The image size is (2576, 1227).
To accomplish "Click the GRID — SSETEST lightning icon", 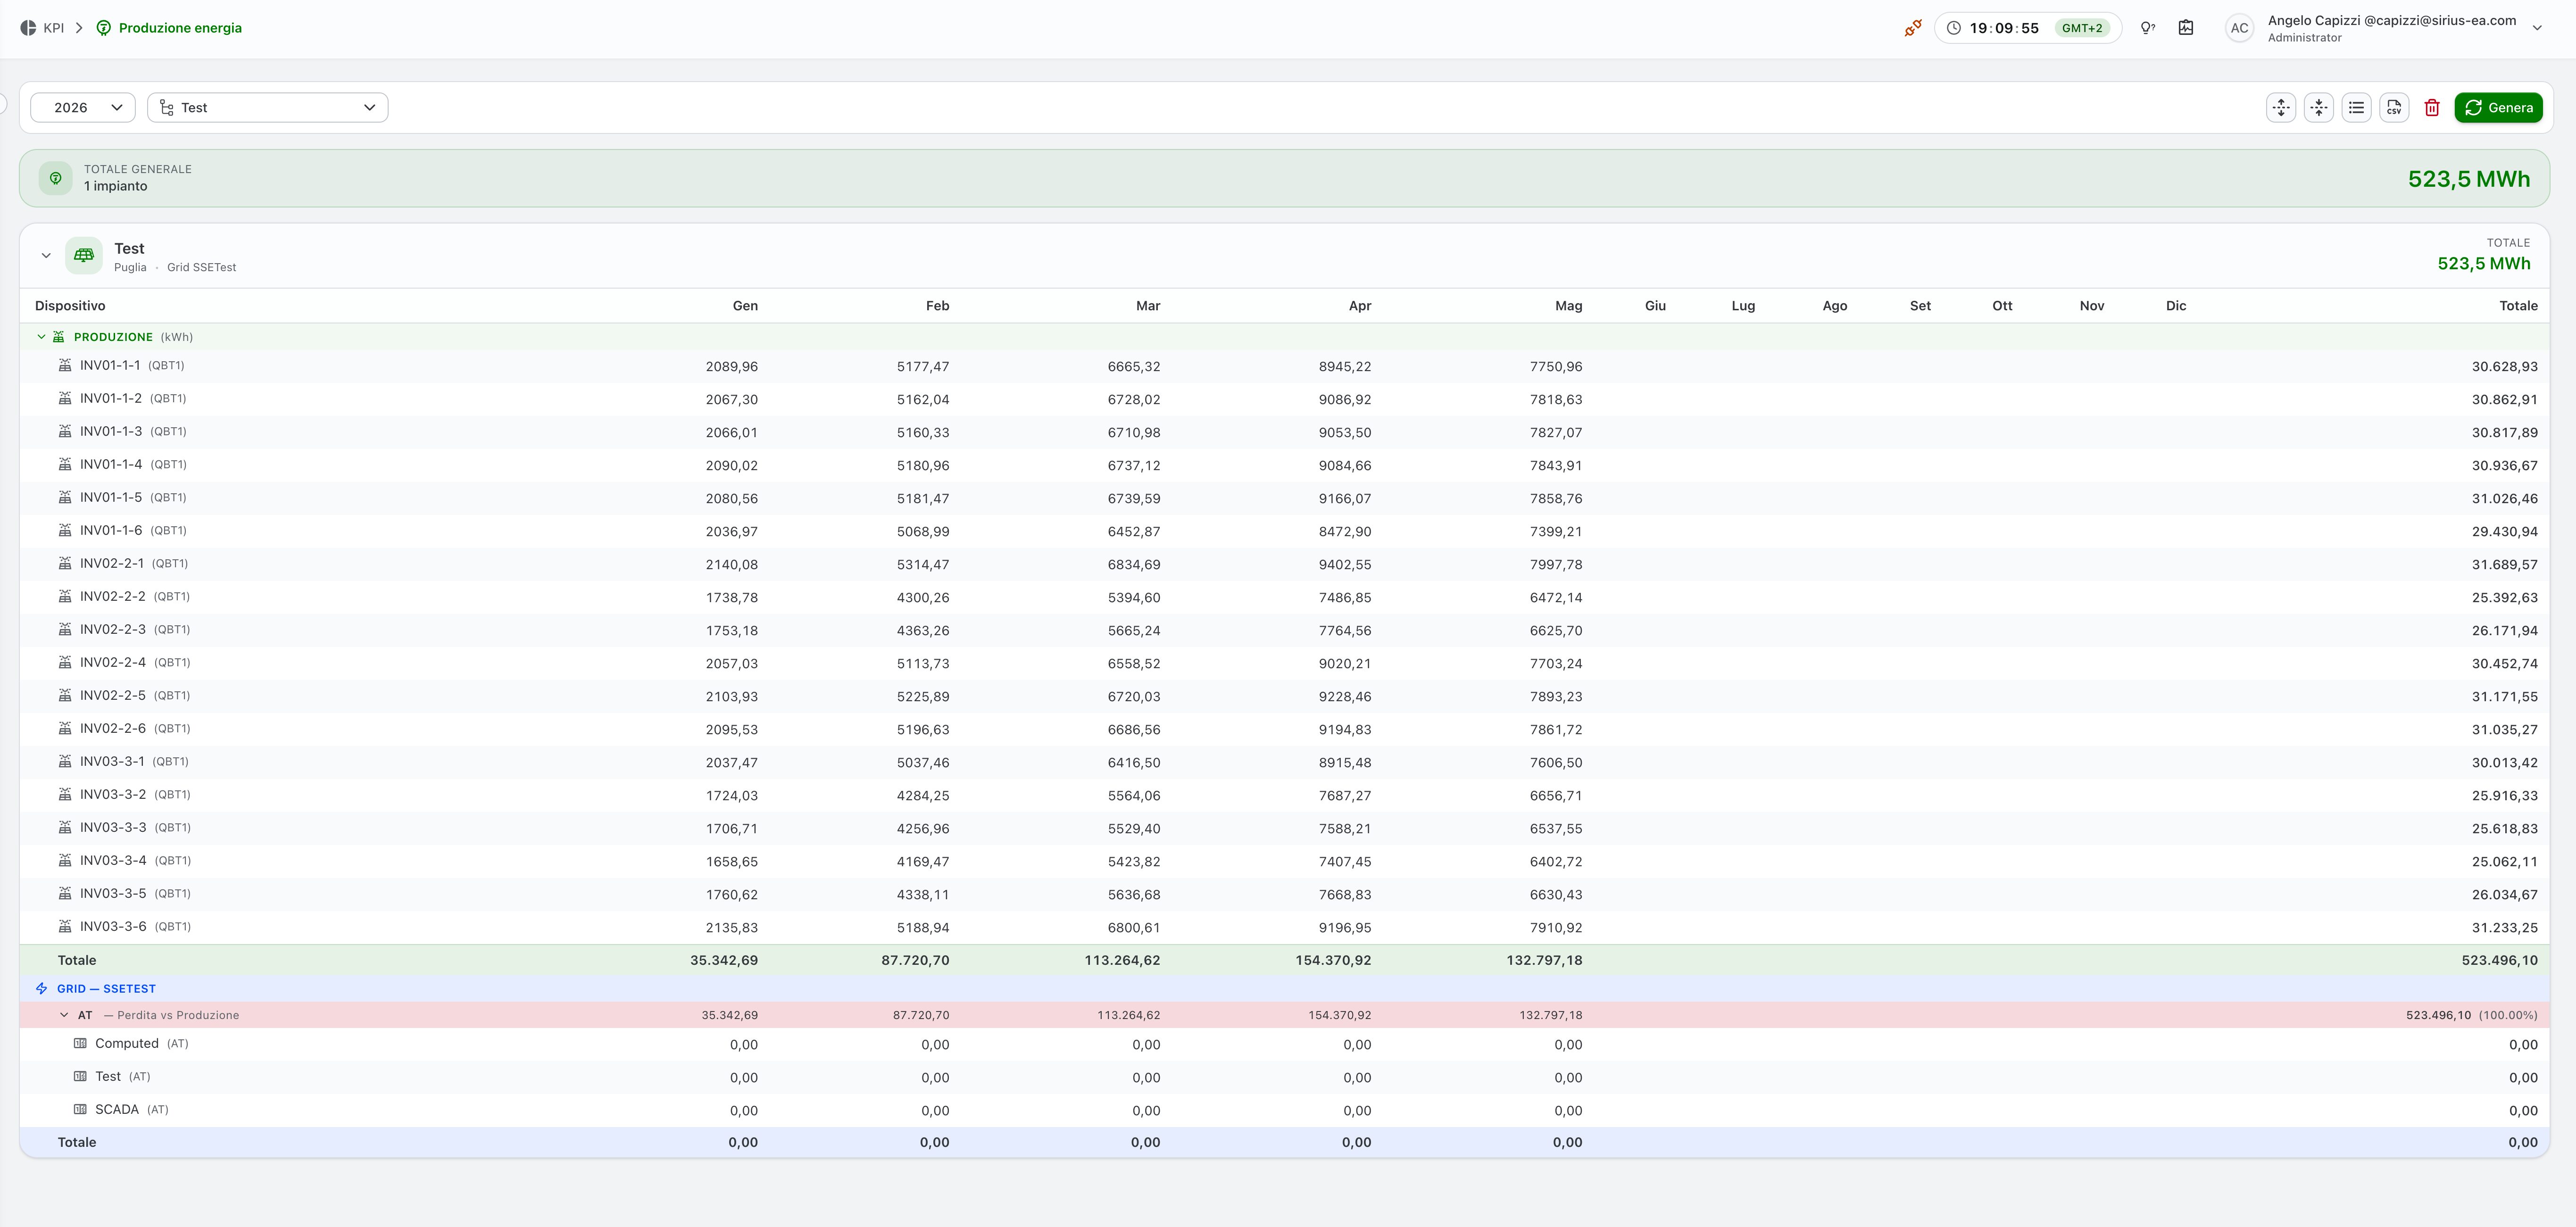I will (x=41, y=988).
